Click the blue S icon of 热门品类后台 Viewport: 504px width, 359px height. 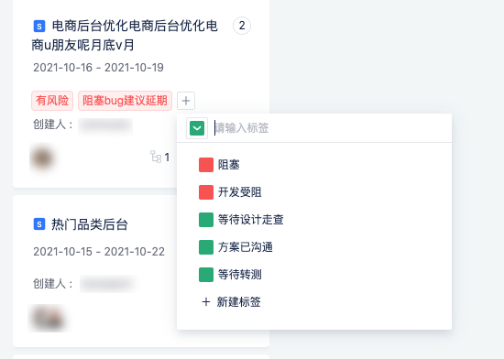(39, 224)
